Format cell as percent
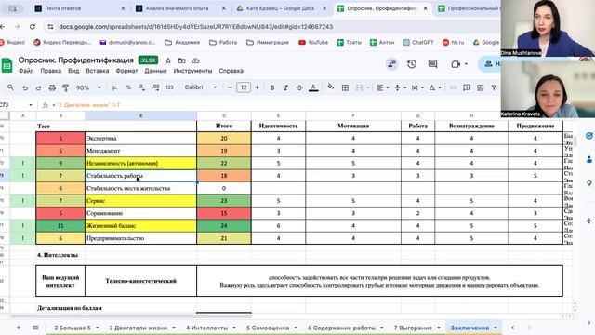595x335 pixels. point(128,87)
